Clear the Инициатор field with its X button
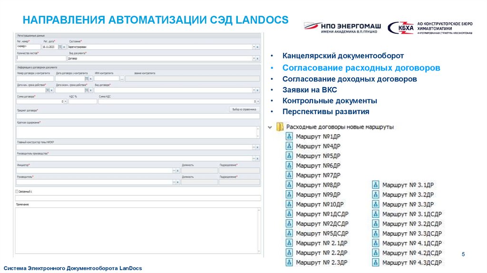The height and width of the screenshot is (273, 487). point(177,170)
